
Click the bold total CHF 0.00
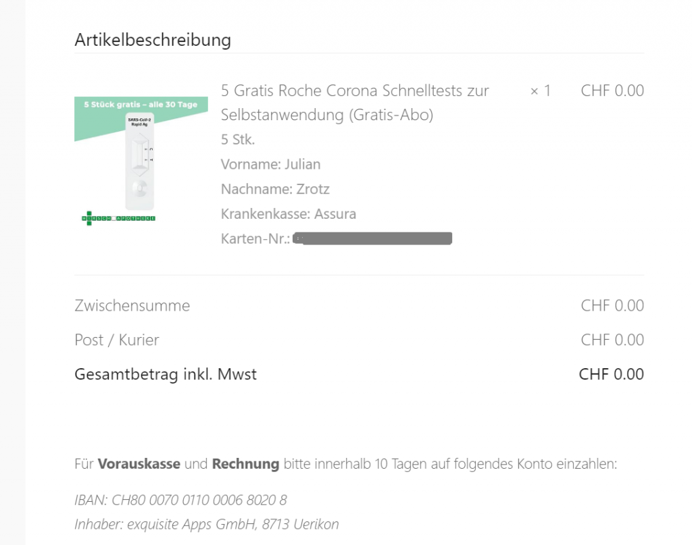pyautogui.click(x=611, y=374)
